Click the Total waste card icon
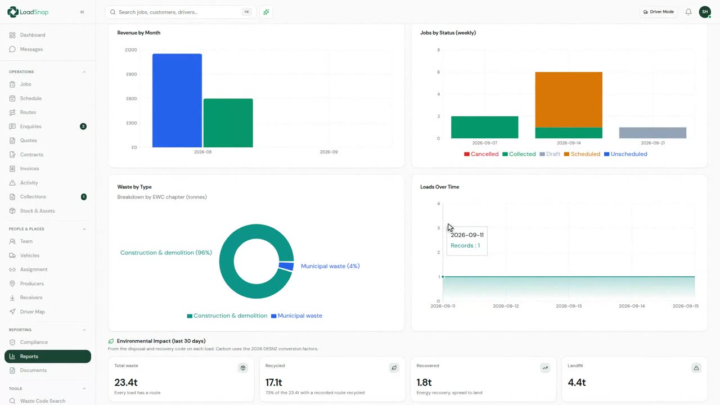The width and height of the screenshot is (720, 405). [243, 368]
